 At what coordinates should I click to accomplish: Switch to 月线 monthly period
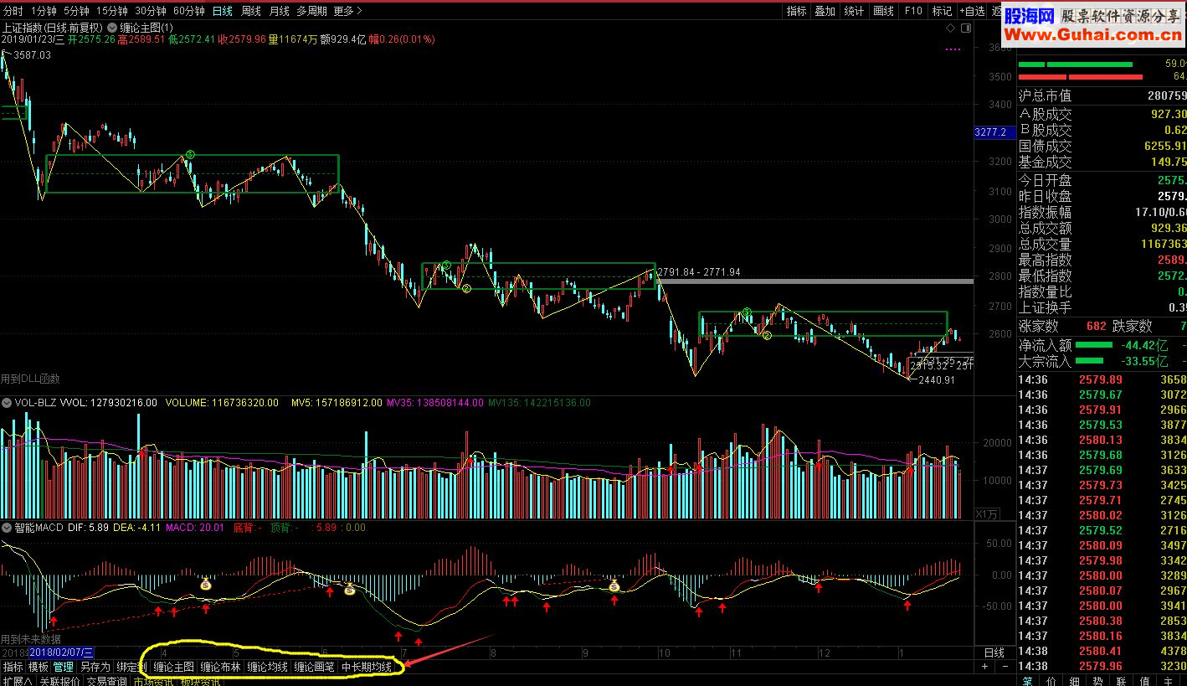tap(280, 11)
